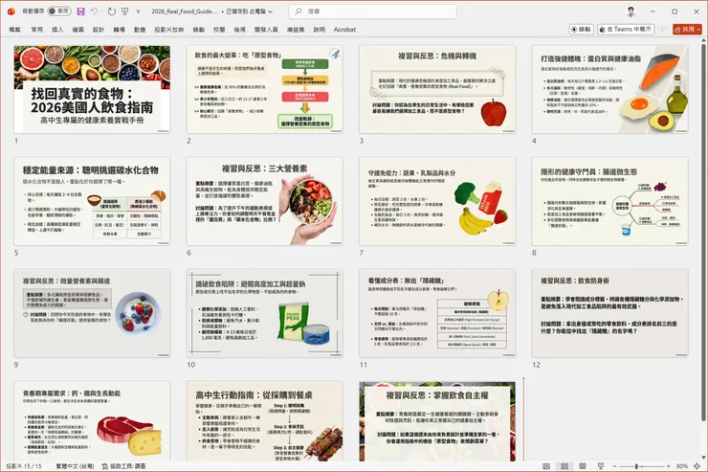
Task: Select slide 1 title thumbnail
Action: pyautogui.click(x=92, y=89)
